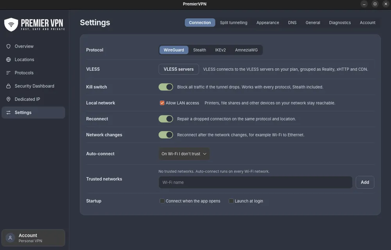
Task: Click Add trusted network button
Action: (365, 182)
